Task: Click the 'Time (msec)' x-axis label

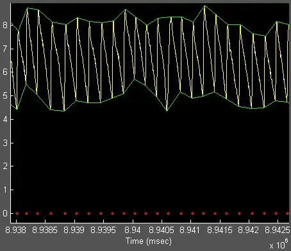Action: 149,241
